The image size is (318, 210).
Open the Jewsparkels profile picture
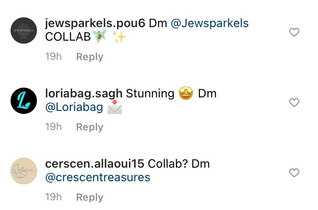23,30
